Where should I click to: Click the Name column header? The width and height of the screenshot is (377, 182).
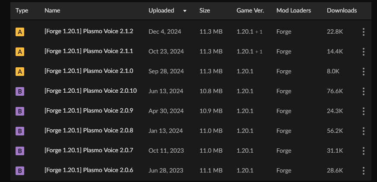click(x=52, y=10)
